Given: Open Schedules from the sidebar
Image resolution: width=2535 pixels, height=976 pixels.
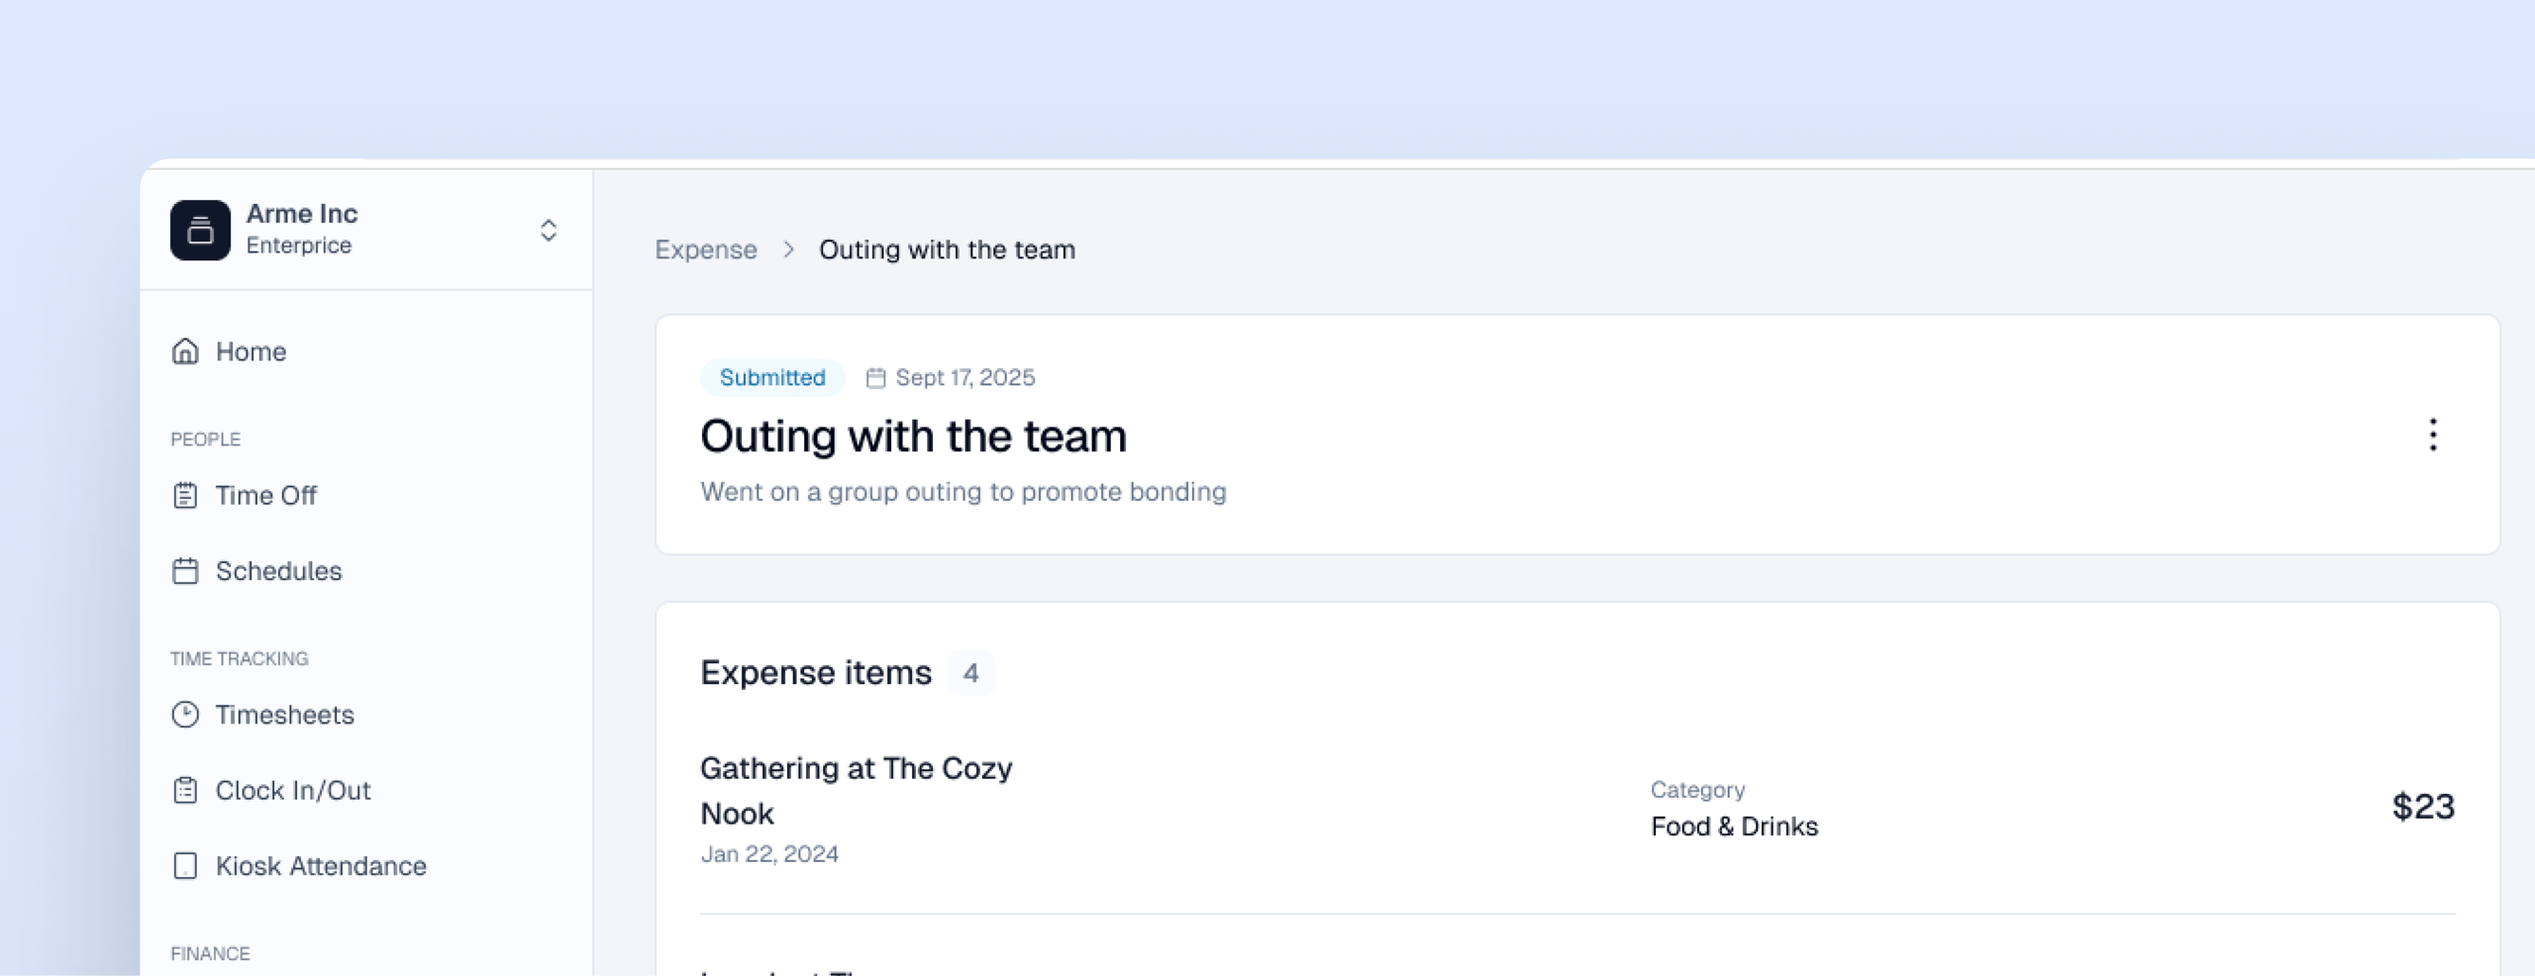Looking at the screenshot, I should (278, 571).
